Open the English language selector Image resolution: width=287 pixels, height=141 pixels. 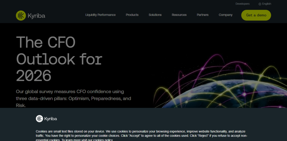tap(267, 4)
